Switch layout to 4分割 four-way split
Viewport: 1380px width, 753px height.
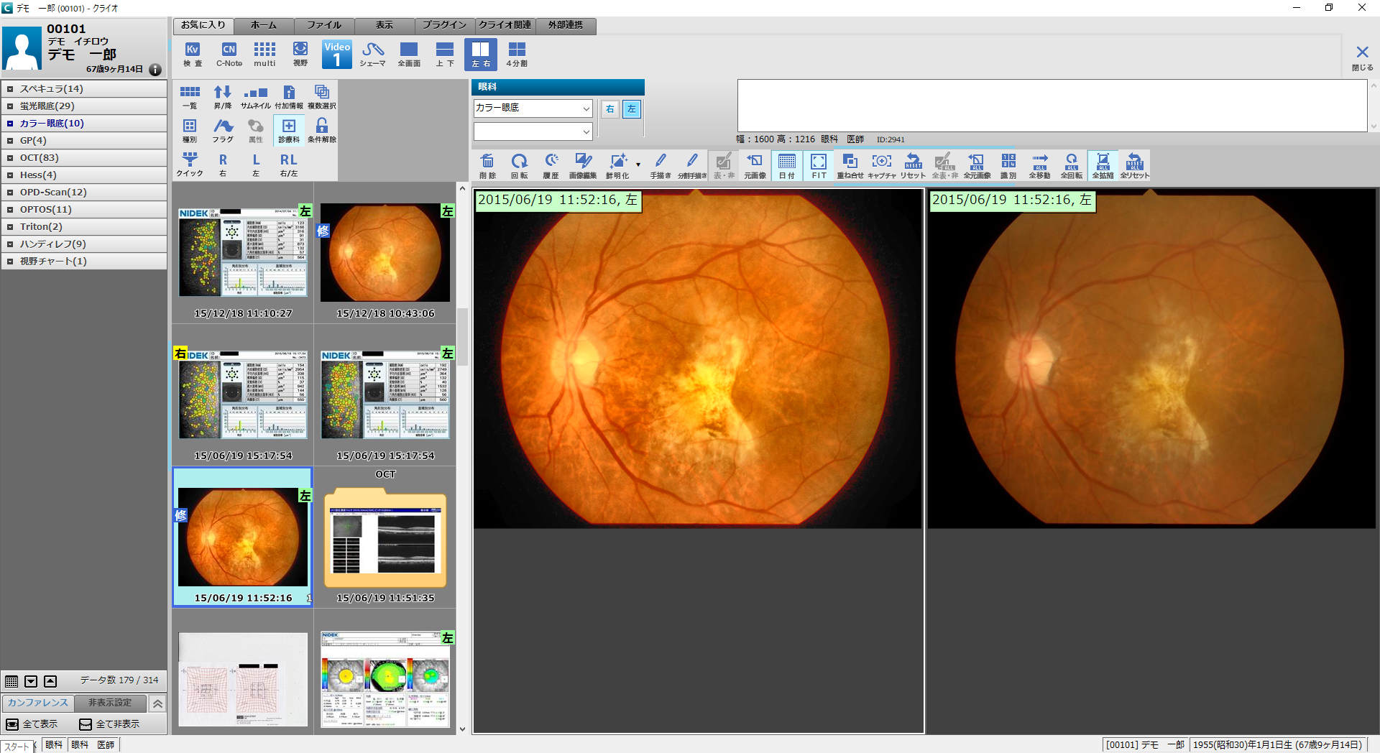(516, 54)
